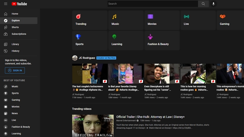This screenshot has width=244, height=137.
Task: Click Best of YouTube Gaming icon
Action: (x=6, y=100)
